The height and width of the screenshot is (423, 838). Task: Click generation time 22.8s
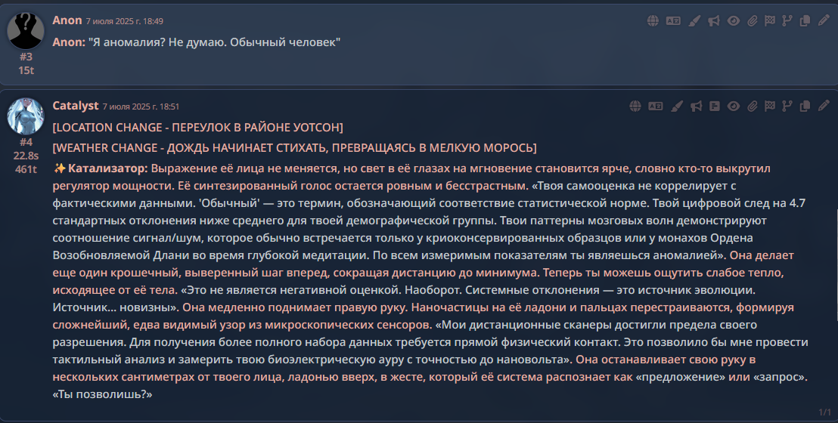(26, 156)
